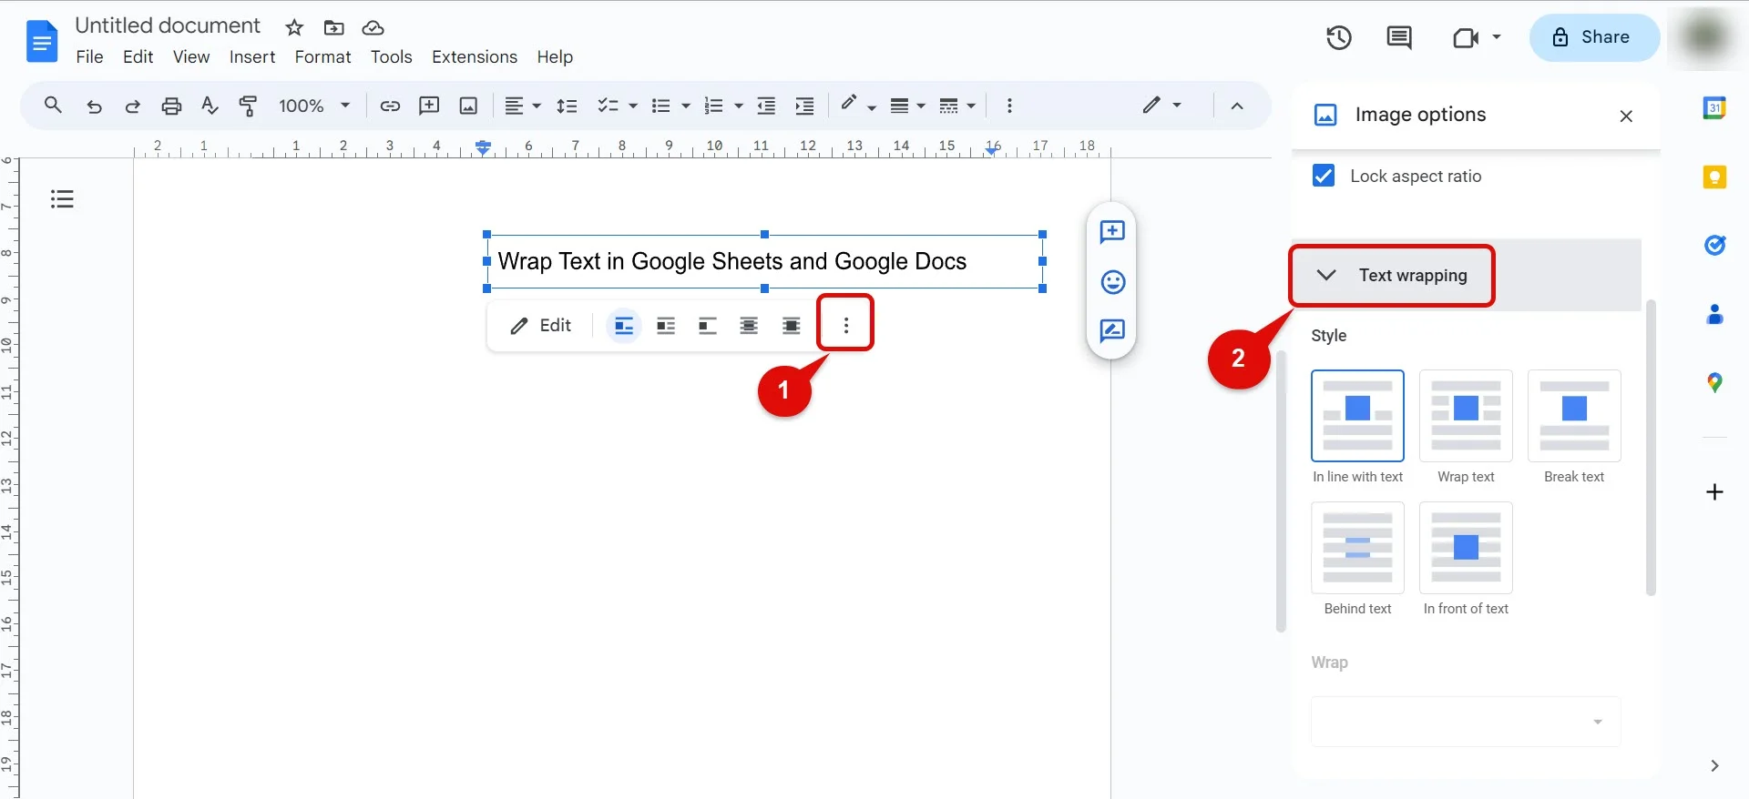Image resolution: width=1749 pixels, height=799 pixels.
Task: Open Docs home icon
Action: click(x=42, y=41)
